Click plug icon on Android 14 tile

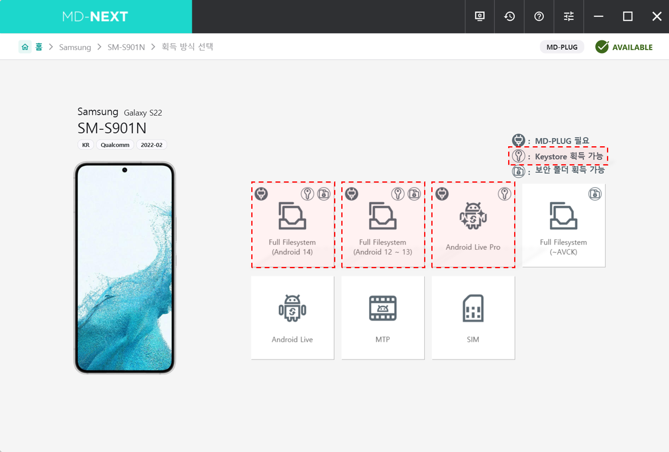pyautogui.click(x=261, y=194)
